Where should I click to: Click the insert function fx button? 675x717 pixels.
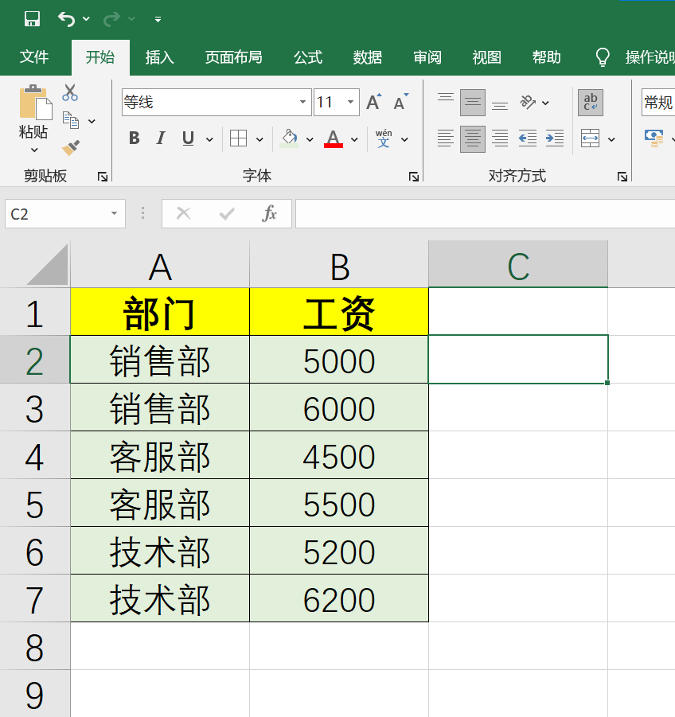269,213
